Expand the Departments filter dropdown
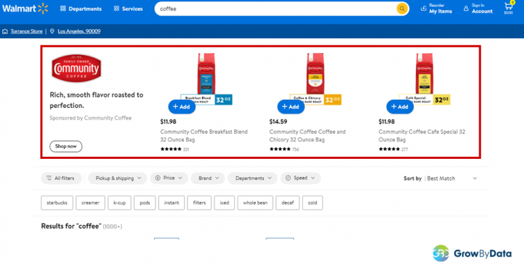The width and height of the screenshot is (524, 271). [252, 178]
